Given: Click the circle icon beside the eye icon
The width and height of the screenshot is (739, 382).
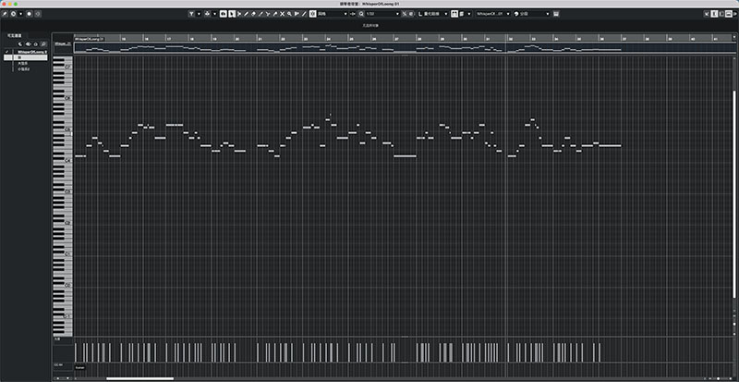Looking at the screenshot, I should pos(36,43).
